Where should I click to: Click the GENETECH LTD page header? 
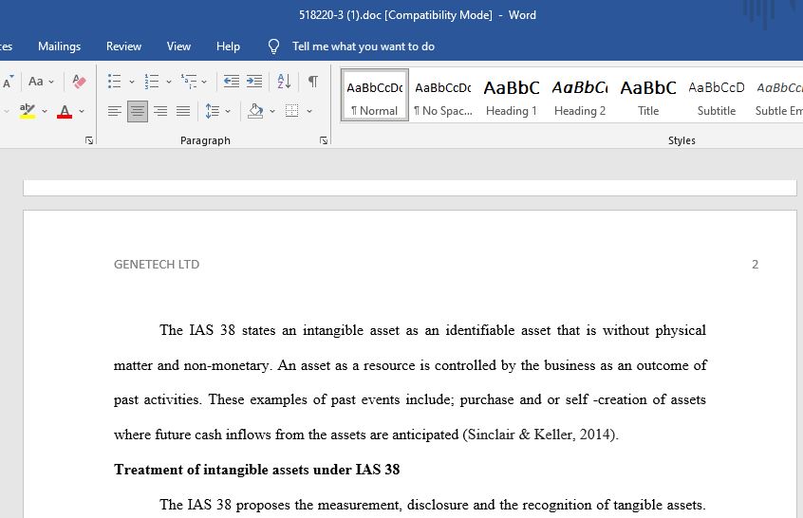157,264
